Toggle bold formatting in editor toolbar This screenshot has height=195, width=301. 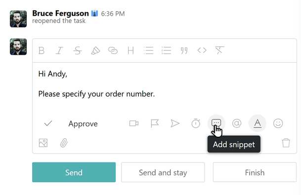[x=42, y=51]
